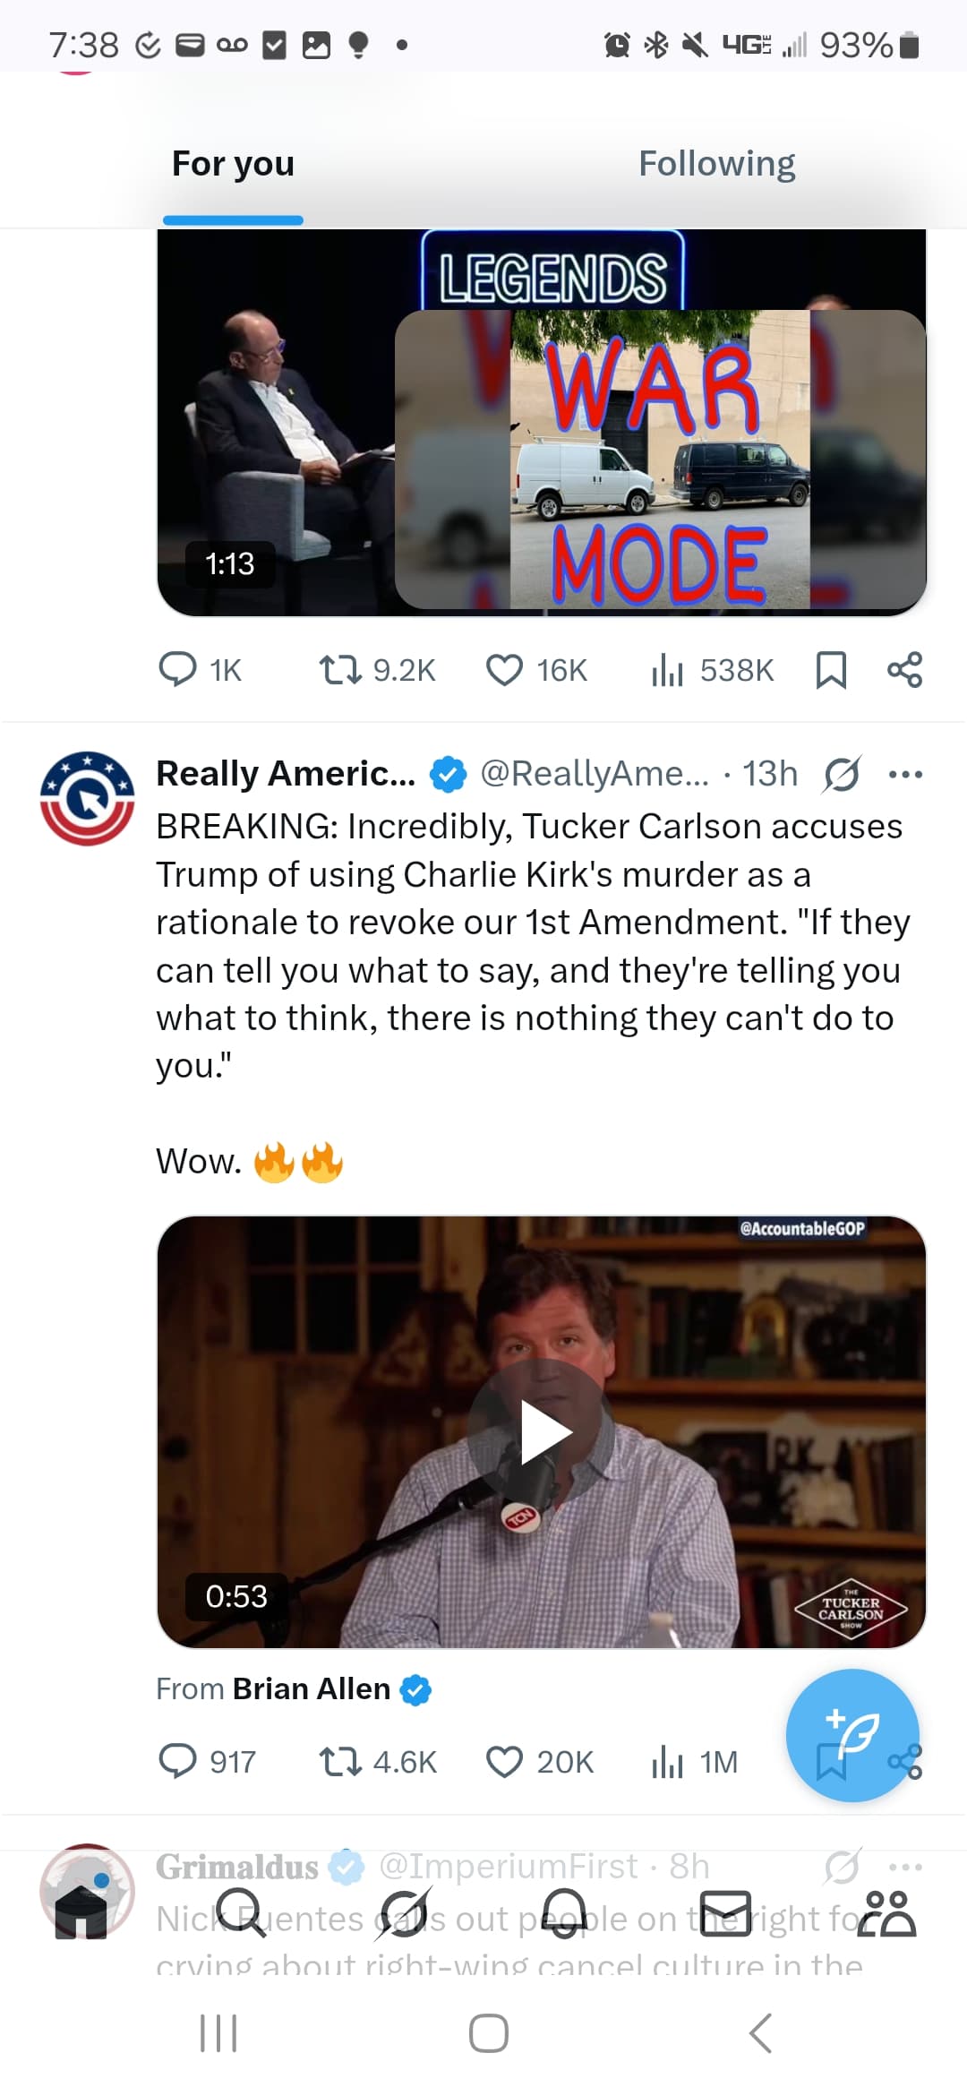Open Brian Allen's profile link

[312, 1689]
